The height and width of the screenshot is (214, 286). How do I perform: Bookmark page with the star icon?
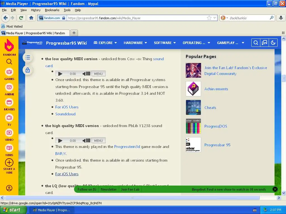pos(209,18)
